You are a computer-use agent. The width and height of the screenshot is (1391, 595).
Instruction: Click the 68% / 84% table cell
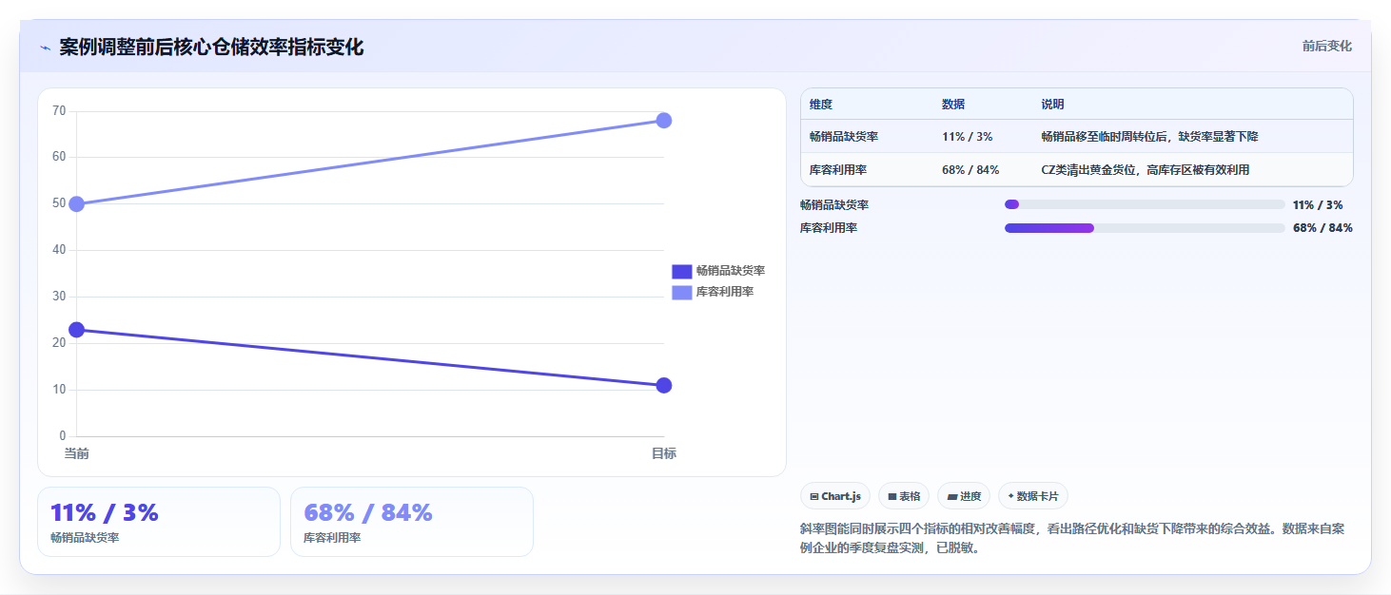970,170
